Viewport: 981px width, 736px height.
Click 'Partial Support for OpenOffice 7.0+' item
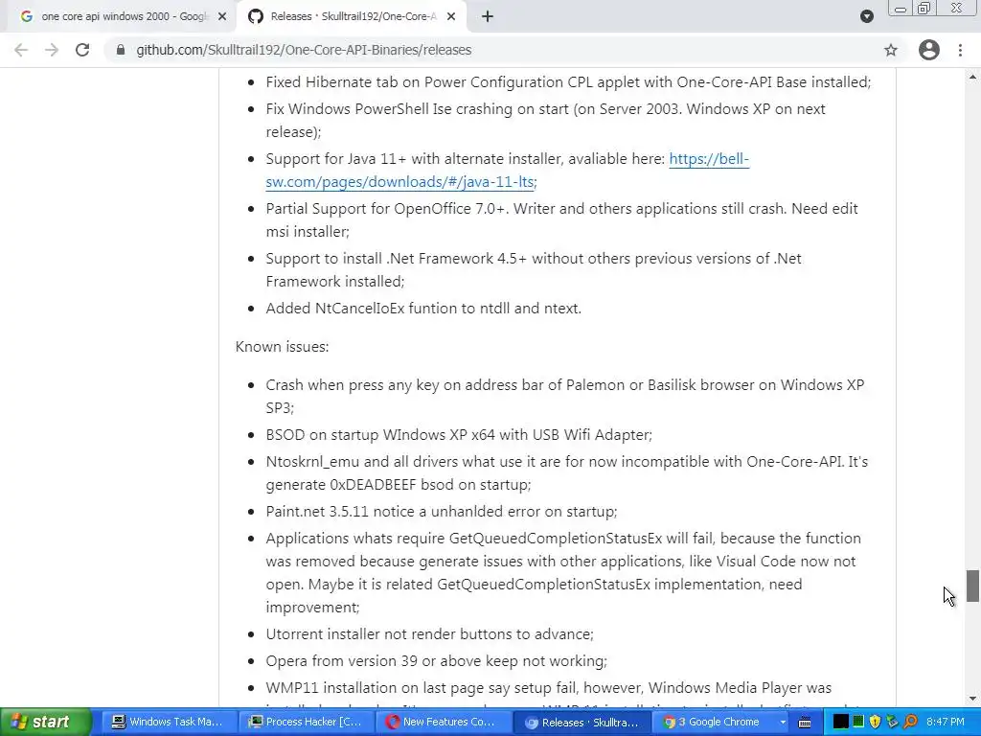(x=561, y=220)
